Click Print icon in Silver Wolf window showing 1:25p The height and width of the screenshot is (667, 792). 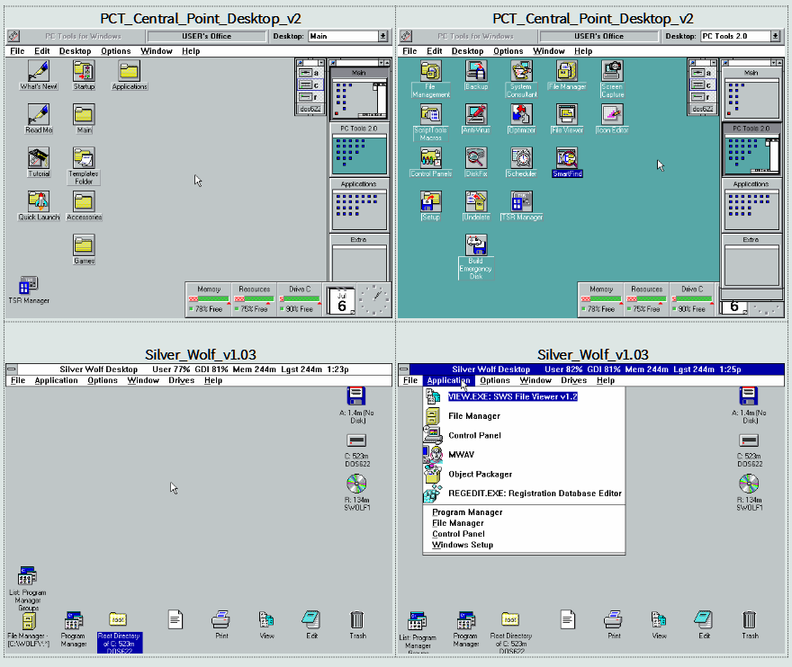pos(614,625)
